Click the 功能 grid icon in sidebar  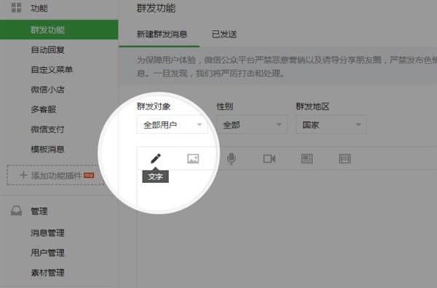click(16, 7)
